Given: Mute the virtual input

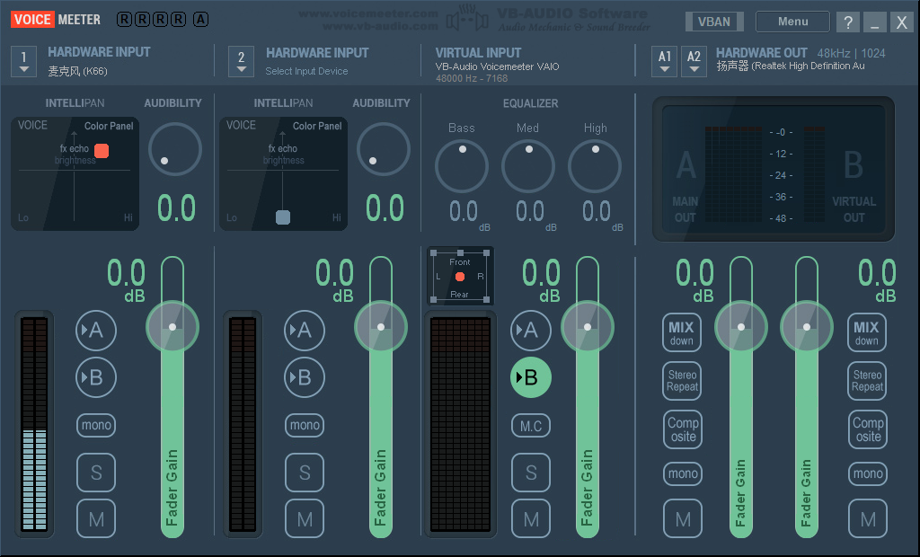Looking at the screenshot, I should coord(531,519).
